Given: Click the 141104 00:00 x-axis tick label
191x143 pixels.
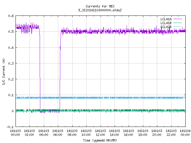Looking at the screenshot, I should [185, 133].
